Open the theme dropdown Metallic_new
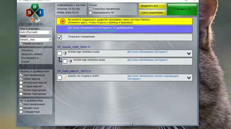This screenshot has width=231, height=129. pyautogui.click(x=35, y=40)
